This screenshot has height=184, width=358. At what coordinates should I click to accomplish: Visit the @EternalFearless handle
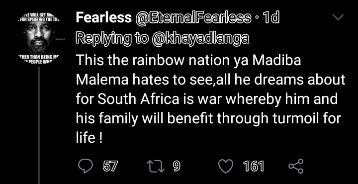(x=193, y=18)
